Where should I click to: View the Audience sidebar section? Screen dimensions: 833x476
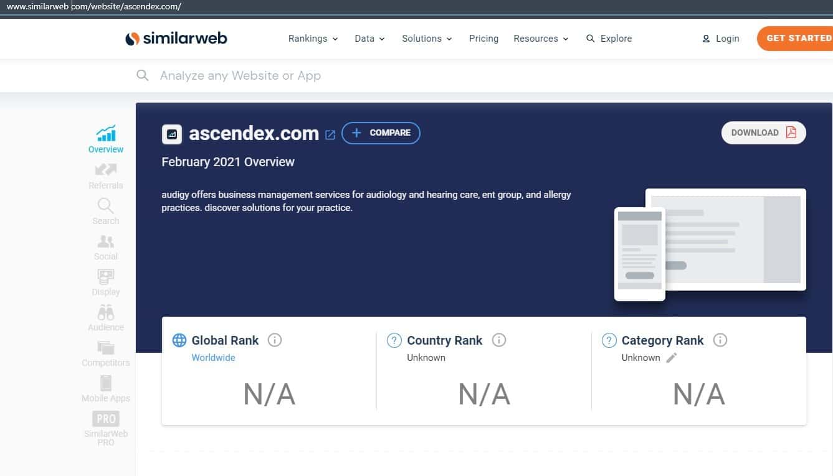point(106,317)
